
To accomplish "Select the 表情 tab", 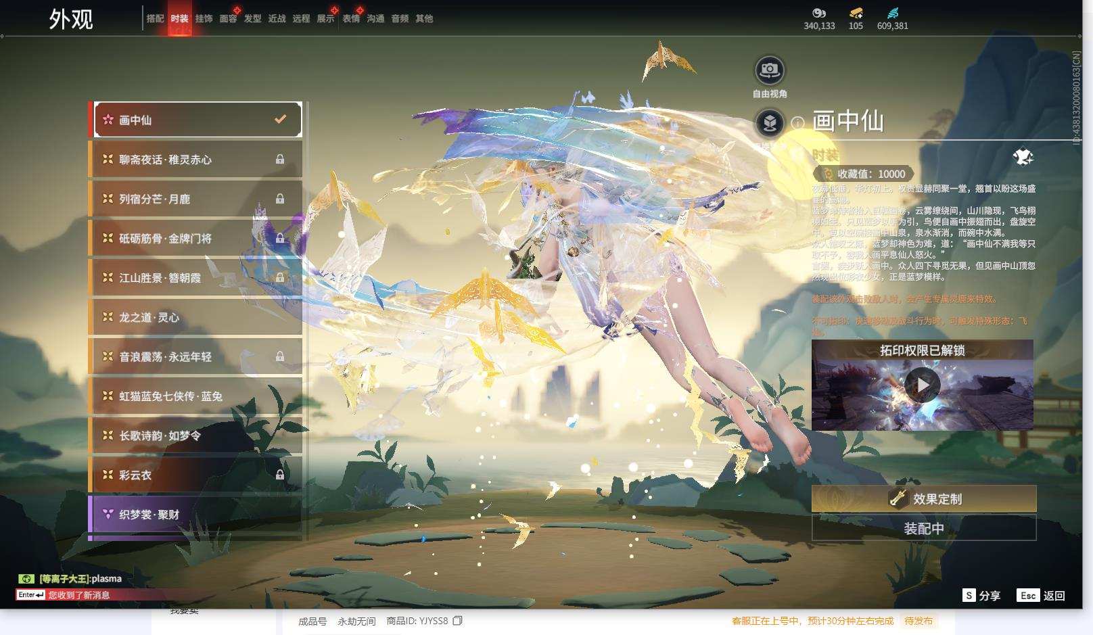I will [x=351, y=19].
